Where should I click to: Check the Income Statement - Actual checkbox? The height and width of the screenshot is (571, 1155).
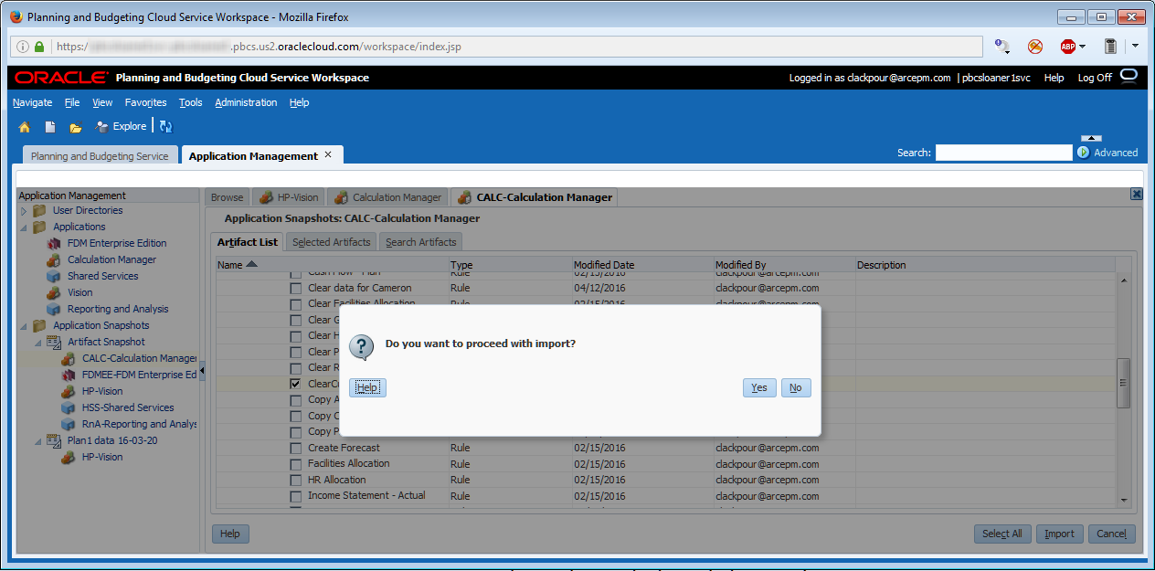pos(295,497)
